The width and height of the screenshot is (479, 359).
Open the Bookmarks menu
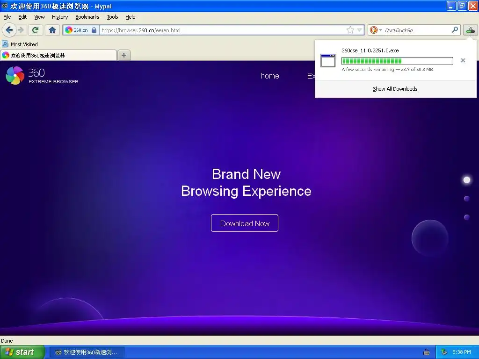87,17
